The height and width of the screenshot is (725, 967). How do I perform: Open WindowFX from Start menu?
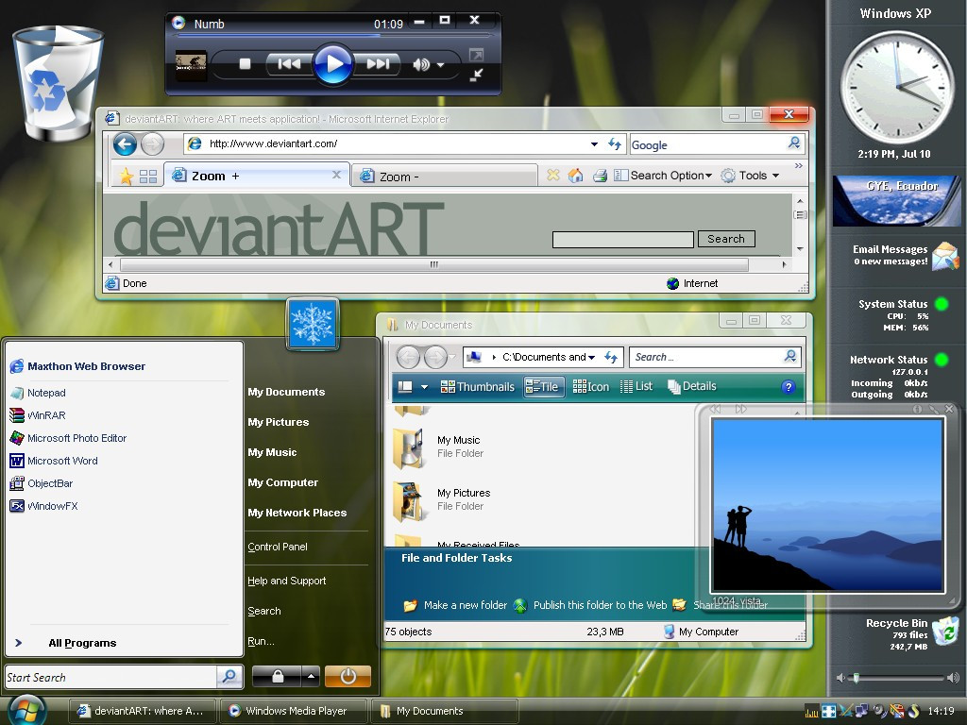(x=43, y=506)
